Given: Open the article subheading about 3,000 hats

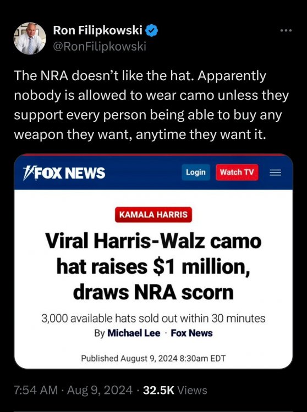Looking at the screenshot, I should coord(153,319).
